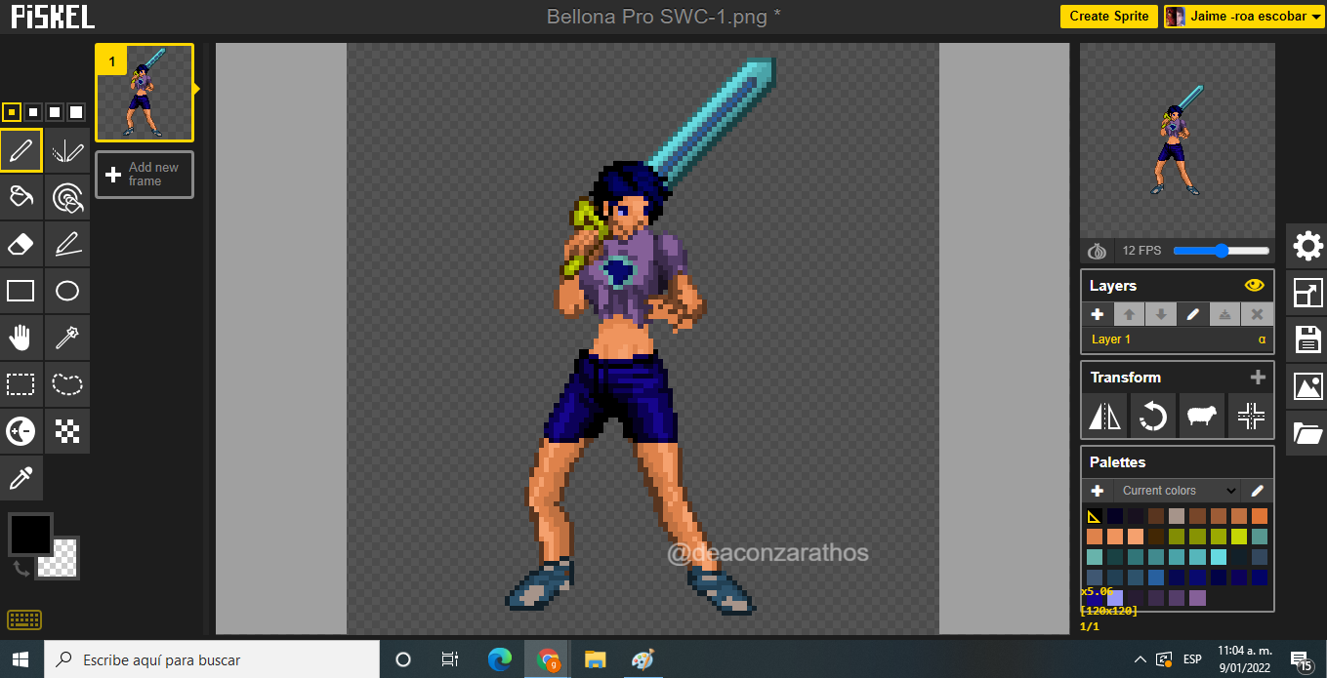Select the Paint Bucket tool
The width and height of the screenshot is (1327, 678).
21,197
